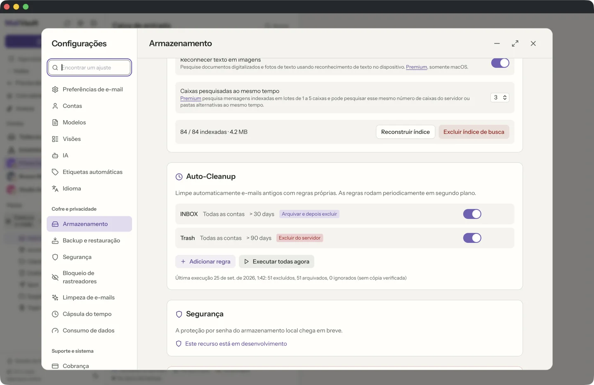Viewport: 594px width, 385px height.
Task: Minimize the settings dialog
Action: pyautogui.click(x=497, y=43)
